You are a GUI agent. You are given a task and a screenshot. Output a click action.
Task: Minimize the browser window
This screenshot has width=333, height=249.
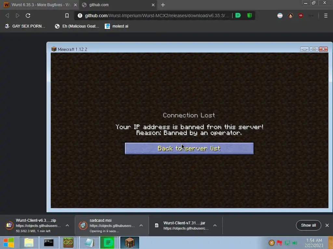306,3
